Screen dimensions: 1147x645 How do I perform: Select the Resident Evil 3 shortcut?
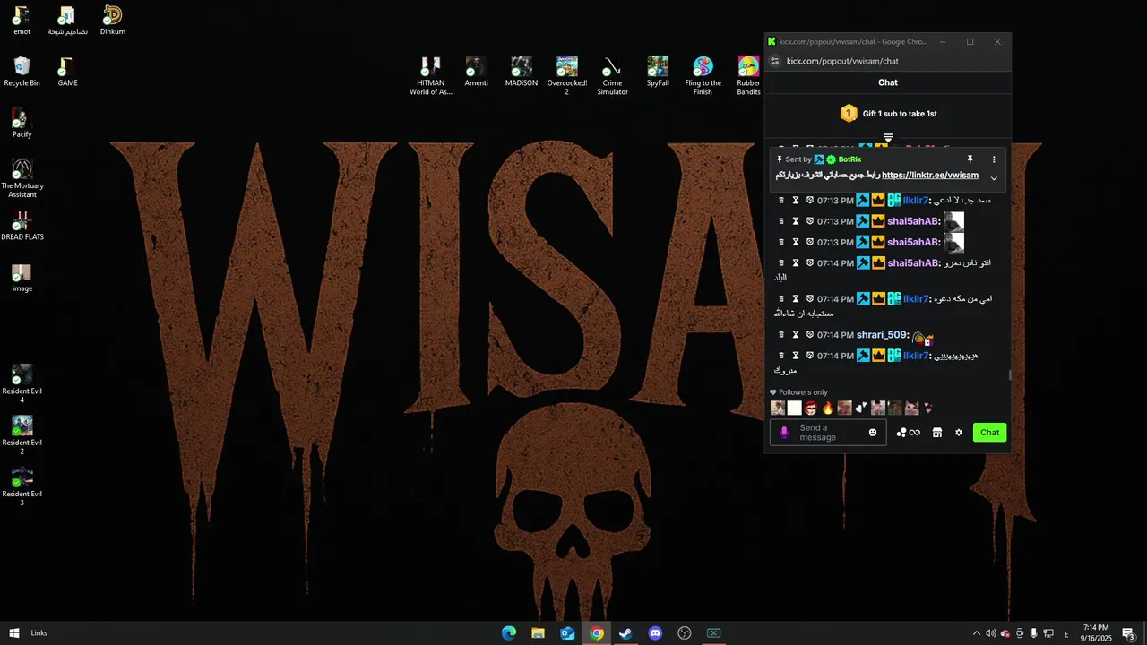(22, 486)
